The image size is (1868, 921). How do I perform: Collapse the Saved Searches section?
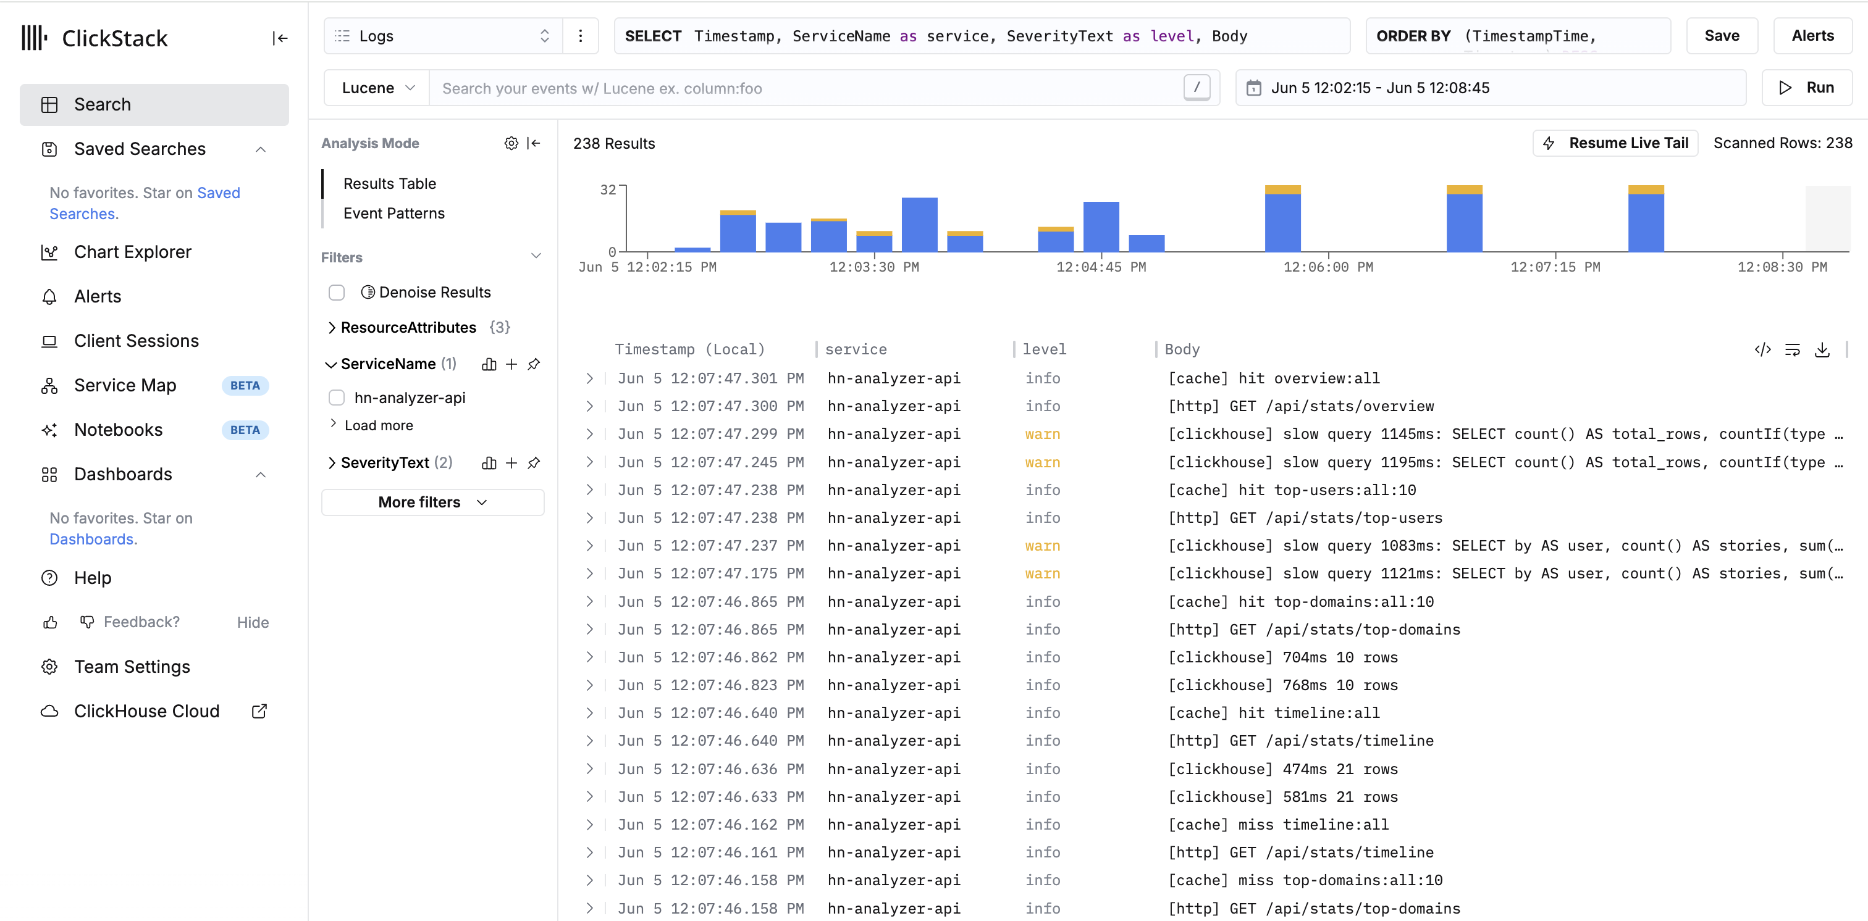261,149
